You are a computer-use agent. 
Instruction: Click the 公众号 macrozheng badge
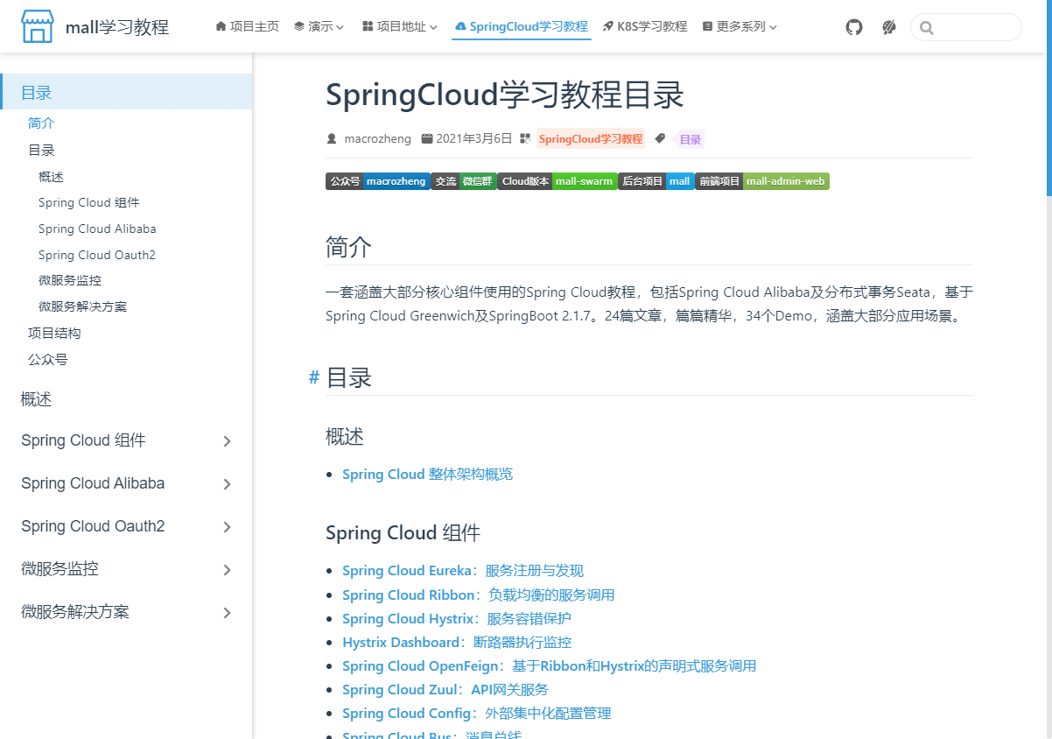coord(377,181)
